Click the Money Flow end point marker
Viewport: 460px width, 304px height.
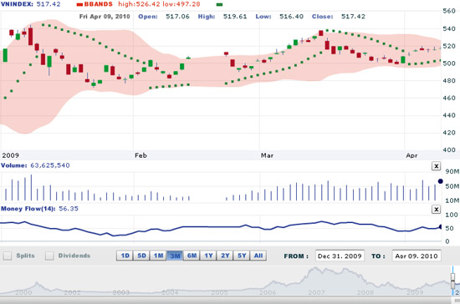(x=440, y=226)
